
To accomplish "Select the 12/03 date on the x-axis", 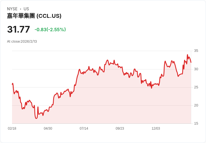I will click(x=156, y=129).
